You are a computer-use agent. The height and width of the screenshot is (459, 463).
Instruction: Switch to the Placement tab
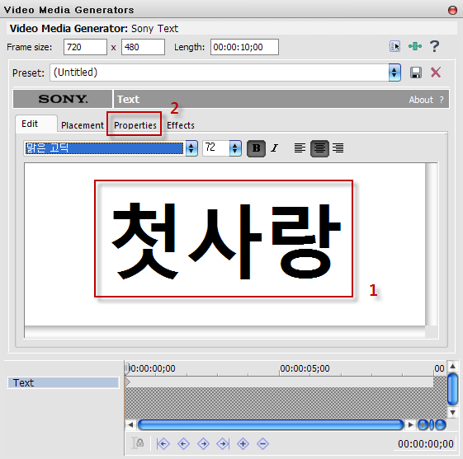[83, 125]
